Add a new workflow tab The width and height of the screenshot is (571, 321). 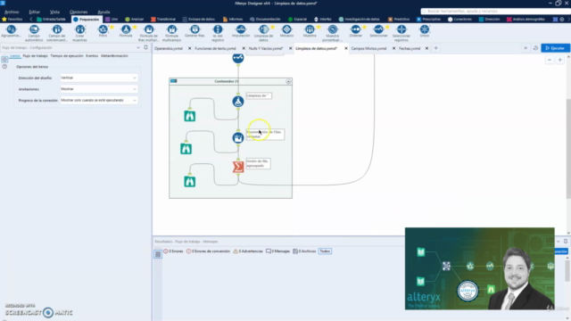coord(436,48)
